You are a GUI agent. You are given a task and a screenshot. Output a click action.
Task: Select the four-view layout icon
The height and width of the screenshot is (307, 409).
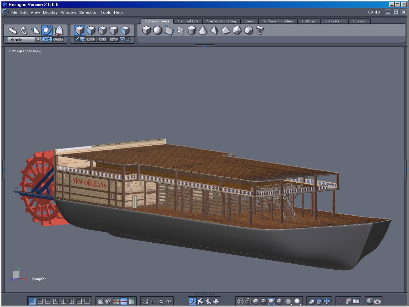point(40,301)
